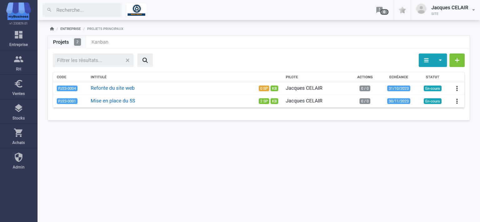480x222 pixels.
Task: Focus the global Recherche search field
Action: (x=82, y=10)
